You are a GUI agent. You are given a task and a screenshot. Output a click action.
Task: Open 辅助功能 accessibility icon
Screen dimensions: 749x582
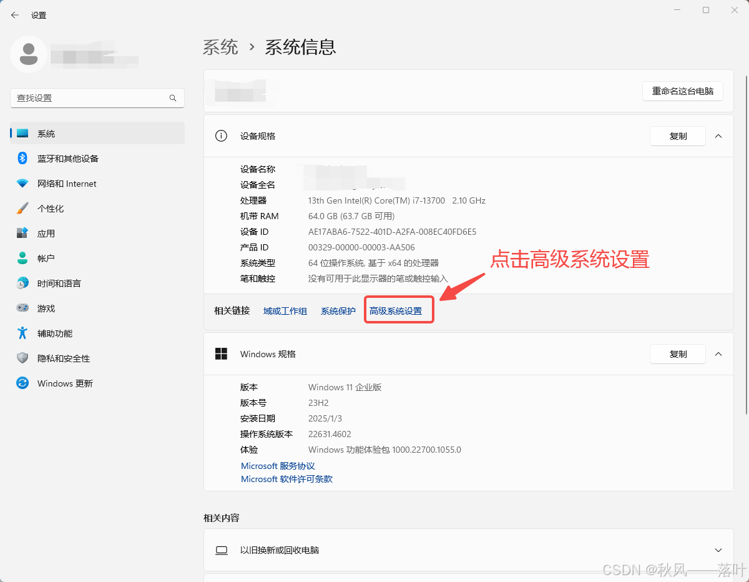[x=22, y=333]
